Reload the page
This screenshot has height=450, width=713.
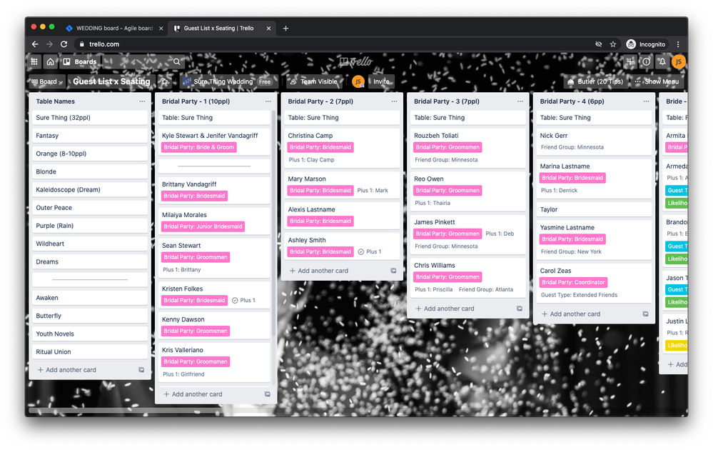tap(64, 44)
